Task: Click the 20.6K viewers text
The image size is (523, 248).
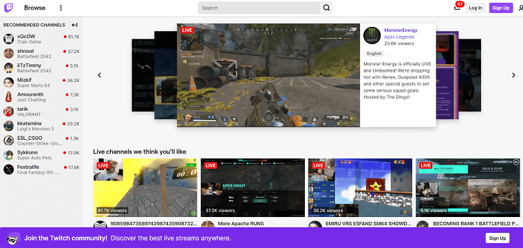Action: point(399,43)
